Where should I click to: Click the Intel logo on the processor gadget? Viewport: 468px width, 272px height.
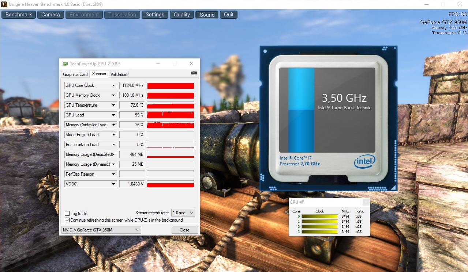coord(364,161)
